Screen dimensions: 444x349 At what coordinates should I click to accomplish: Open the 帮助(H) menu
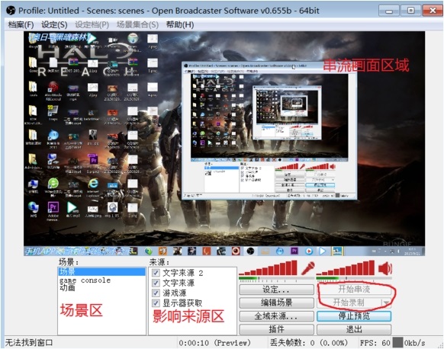(180, 25)
